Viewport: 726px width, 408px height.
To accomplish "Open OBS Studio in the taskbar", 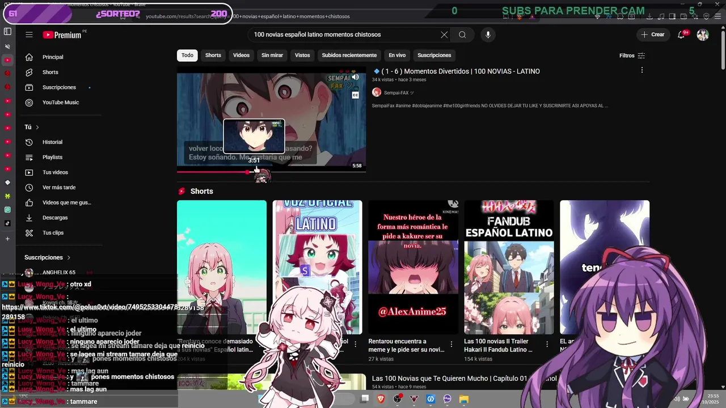I will coord(398,399).
